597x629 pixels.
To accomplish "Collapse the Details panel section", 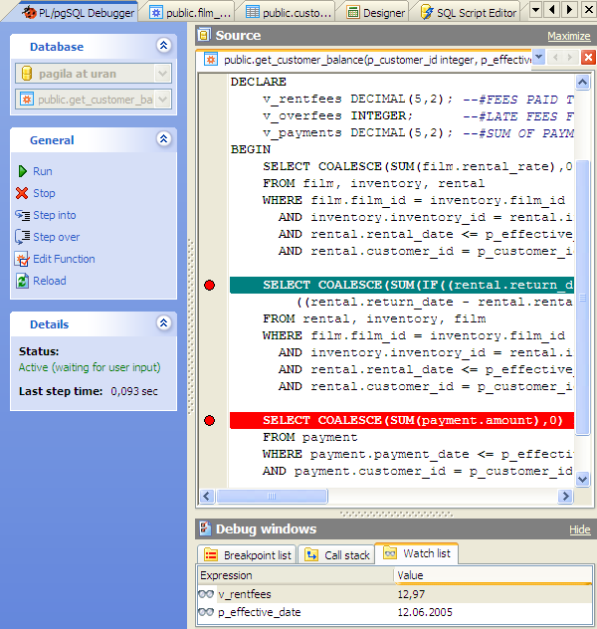I will pyautogui.click(x=164, y=323).
